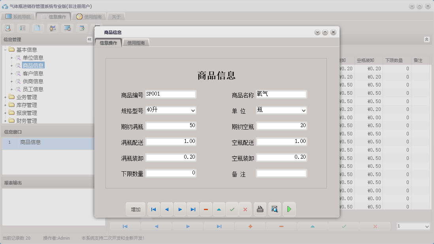Delete the record with the red minus icon
The image size is (434, 244).
tap(206, 209)
